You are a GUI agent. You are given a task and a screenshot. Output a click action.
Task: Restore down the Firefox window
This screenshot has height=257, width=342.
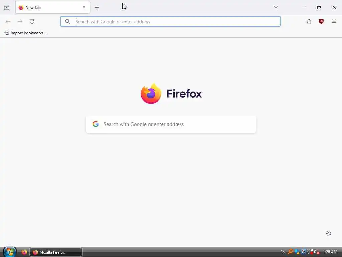pyautogui.click(x=319, y=7)
